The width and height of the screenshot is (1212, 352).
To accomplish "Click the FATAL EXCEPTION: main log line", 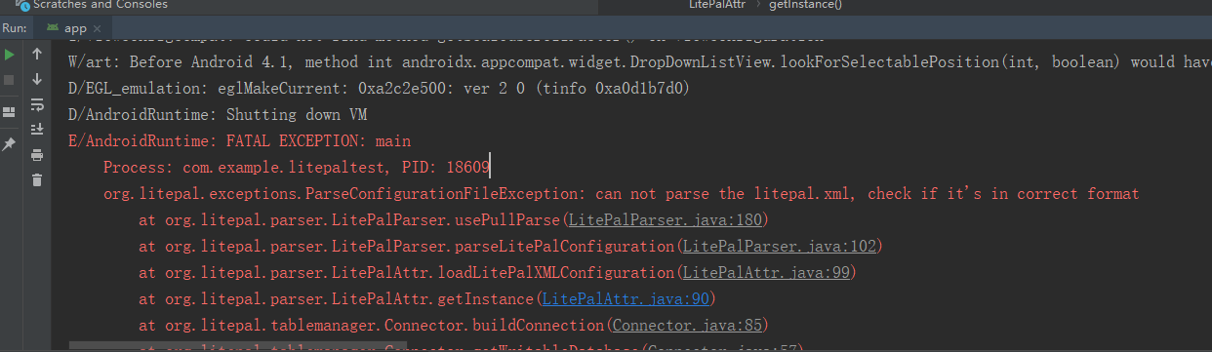I will point(240,140).
